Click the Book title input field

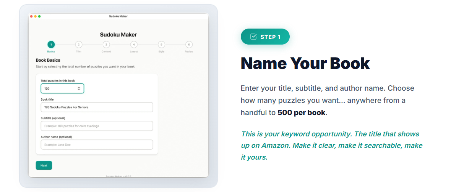tap(97, 107)
